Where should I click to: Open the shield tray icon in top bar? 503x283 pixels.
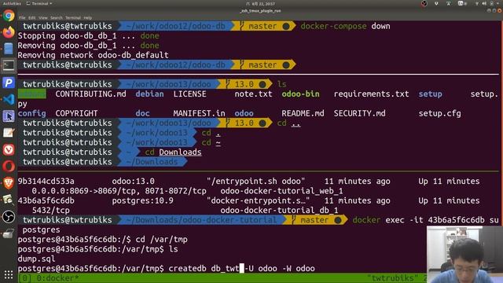point(436,3)
